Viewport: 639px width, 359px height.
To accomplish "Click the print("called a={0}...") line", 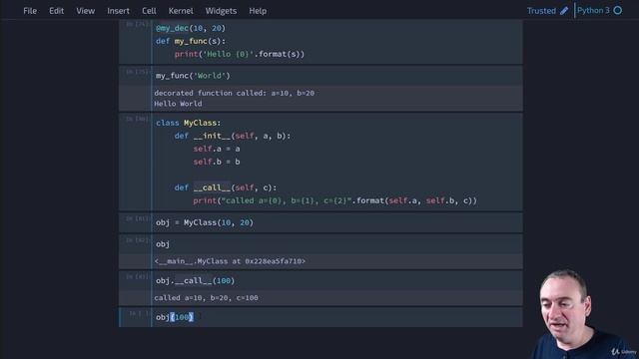I will [x=334, y=200].
